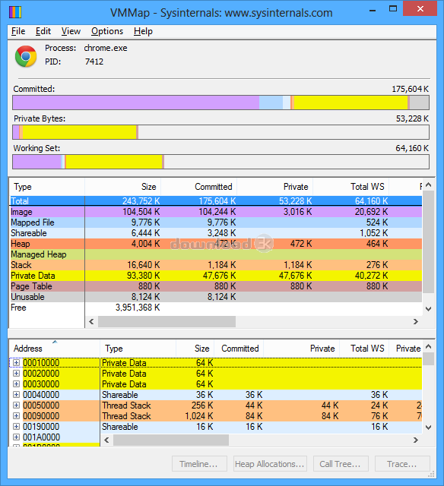444x486 pixels.
Task: Open the Help menu
Action: 143,31
